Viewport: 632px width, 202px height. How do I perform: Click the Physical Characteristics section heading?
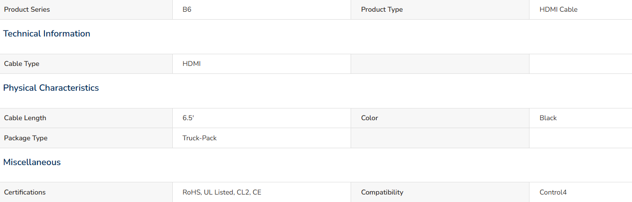[x=51, y=88]
